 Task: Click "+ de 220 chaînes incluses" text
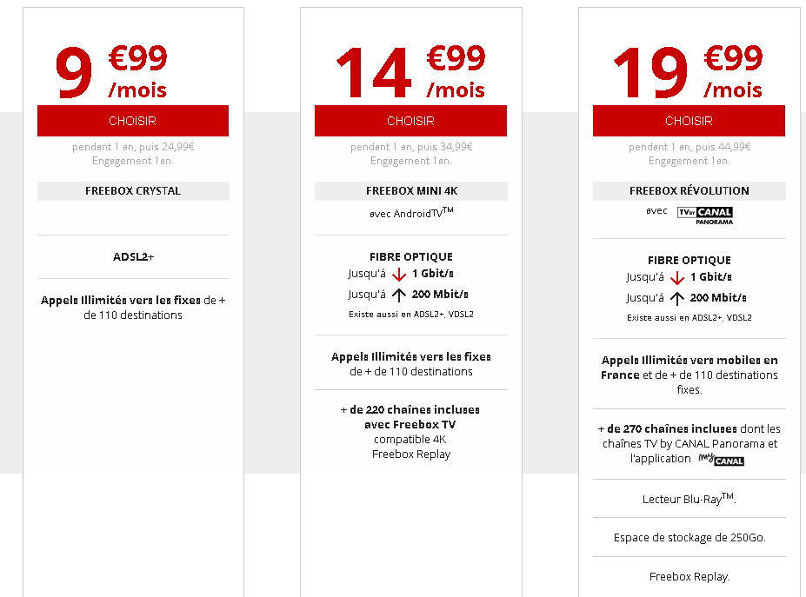[410, 410]
